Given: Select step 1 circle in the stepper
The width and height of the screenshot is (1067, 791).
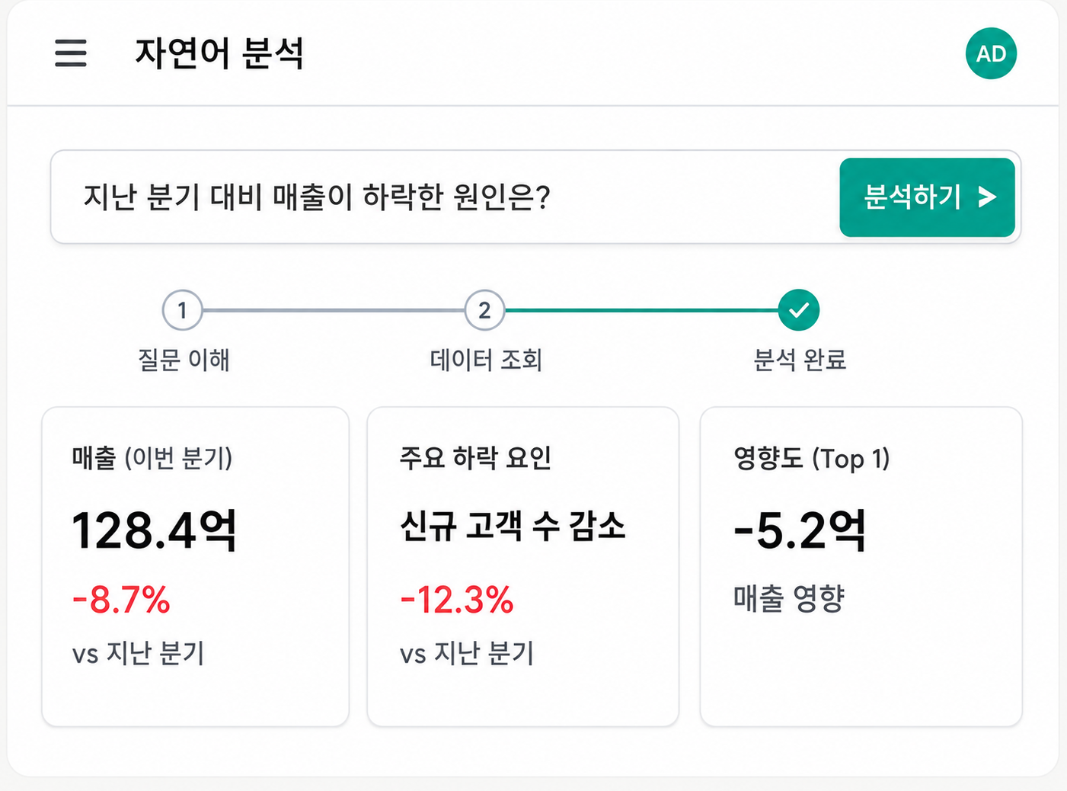Looking at the screenshot, I should click(x=182, y=310).
